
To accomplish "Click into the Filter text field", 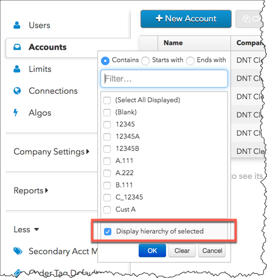I will [x=164, y=78].
